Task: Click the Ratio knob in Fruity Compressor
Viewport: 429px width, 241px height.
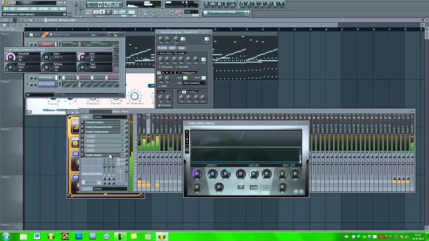Action: (x=47, y=57)
